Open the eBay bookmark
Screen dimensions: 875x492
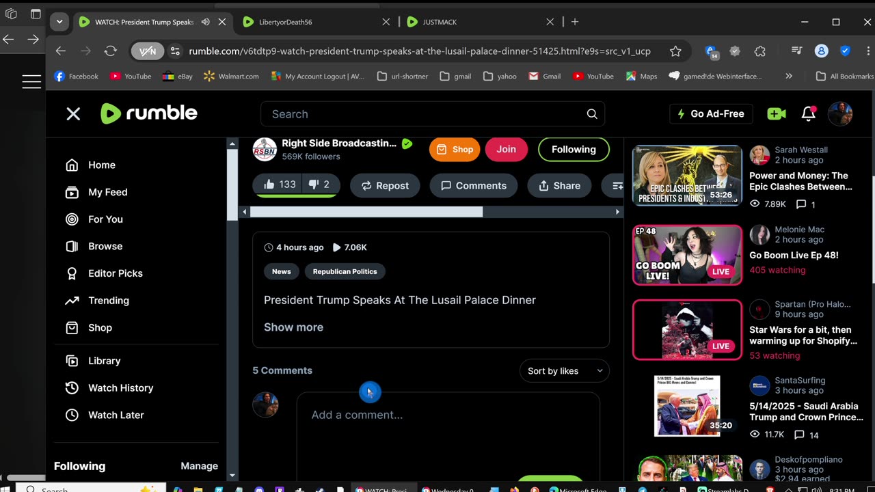pyautogui.click(x=178, y=77)
